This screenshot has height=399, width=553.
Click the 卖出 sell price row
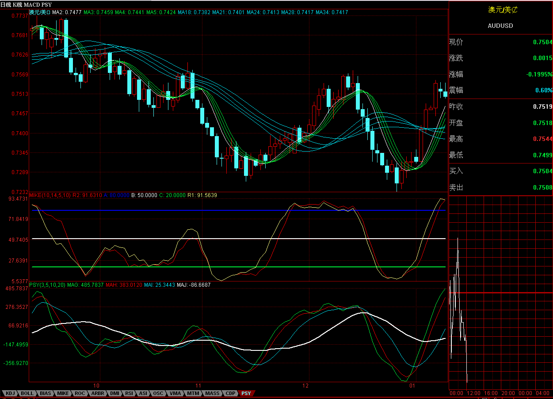click(x=500, y=187)
